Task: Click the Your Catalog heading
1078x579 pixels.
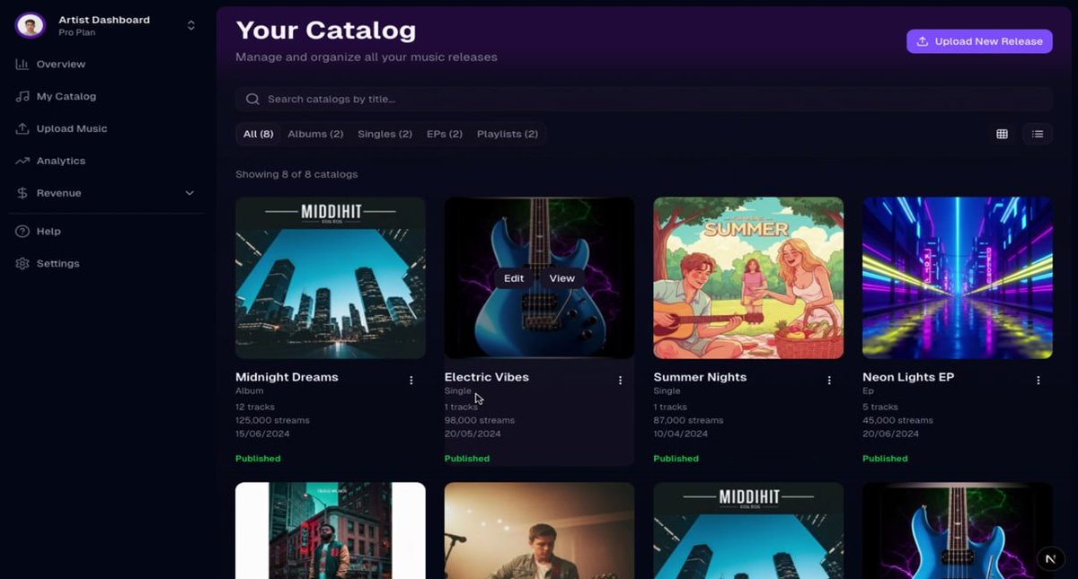Action: tap(325, 31)
